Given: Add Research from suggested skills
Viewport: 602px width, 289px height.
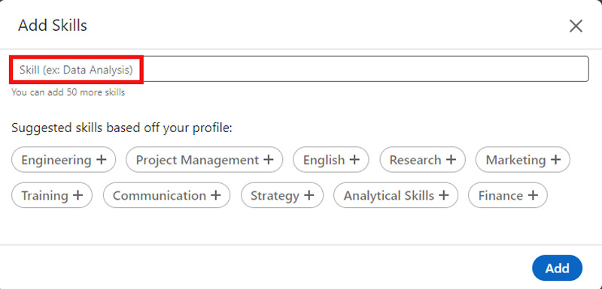Looking at the screenshot, I should coord(422,160).
